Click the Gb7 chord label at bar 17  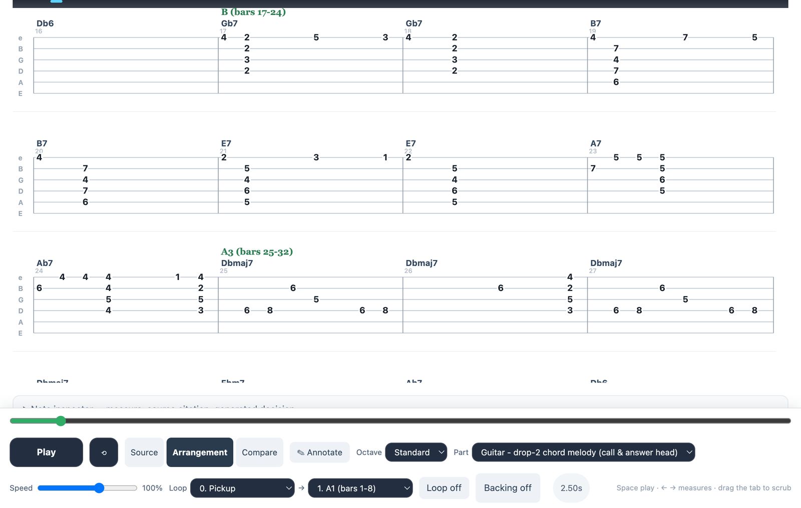click(229, 23)
